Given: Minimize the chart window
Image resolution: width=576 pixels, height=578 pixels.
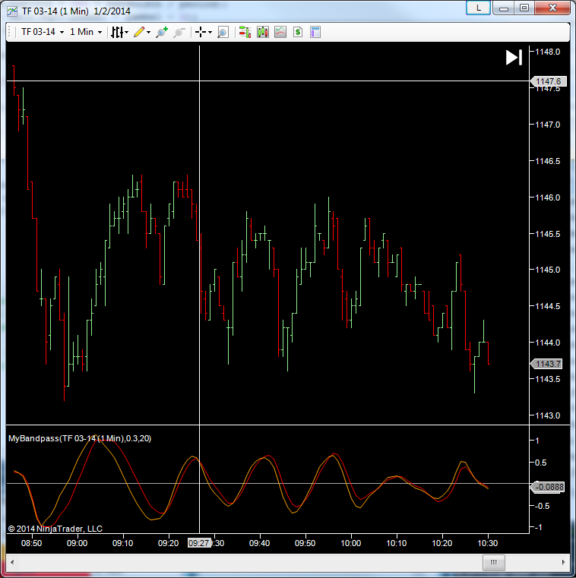Looking at the screenshot, I should [504, 8].
